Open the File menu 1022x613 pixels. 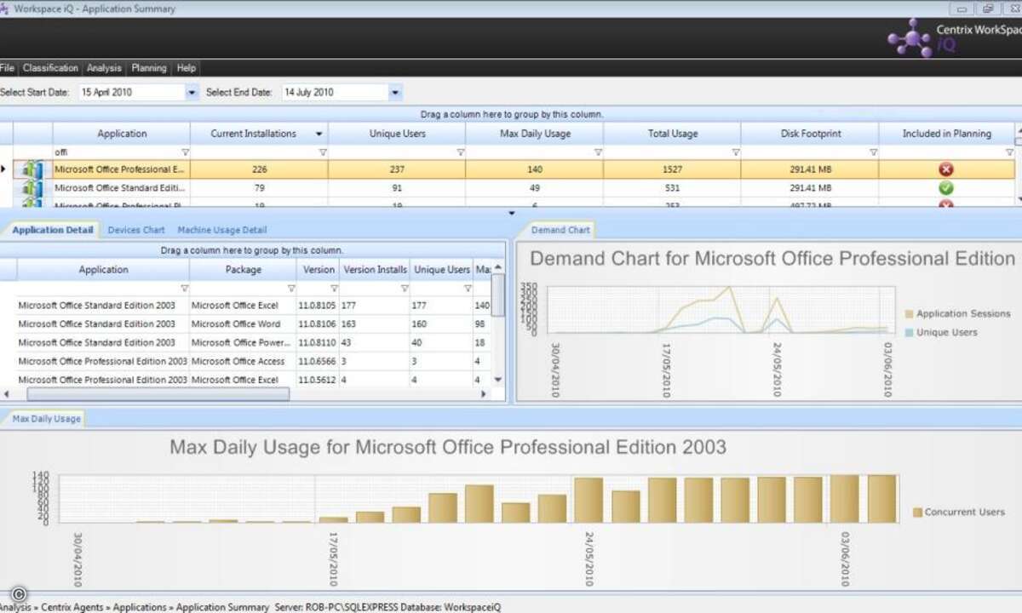click(8, 68)
